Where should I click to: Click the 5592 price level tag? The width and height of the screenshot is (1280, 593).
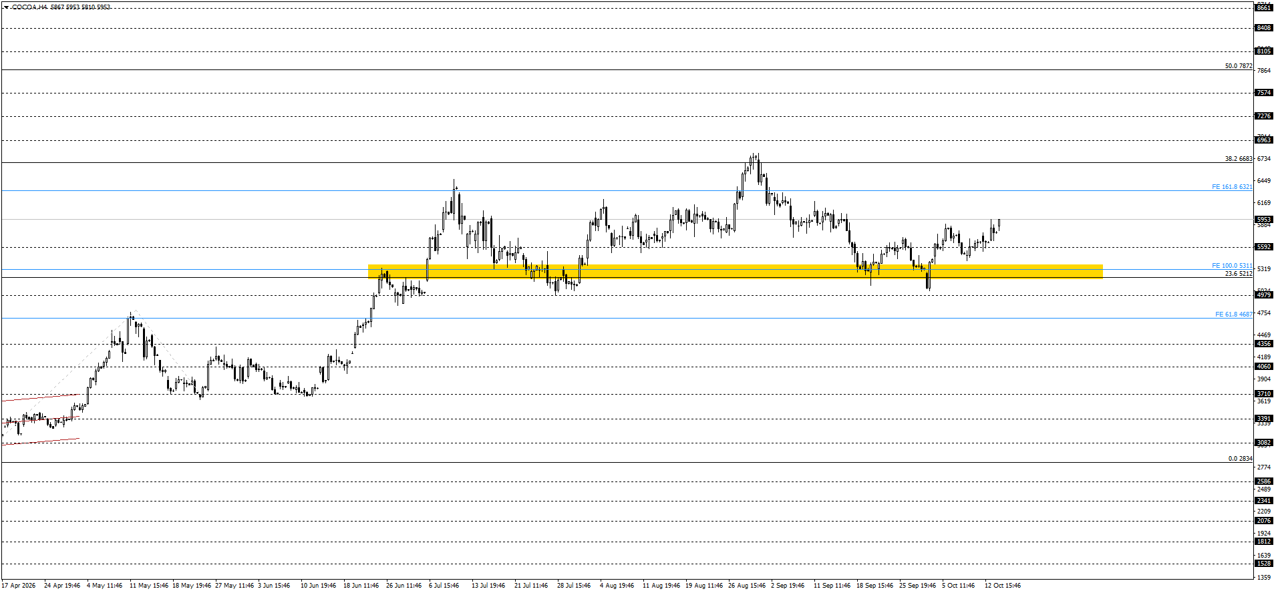pyautogui.click(x=1264, y=247)
